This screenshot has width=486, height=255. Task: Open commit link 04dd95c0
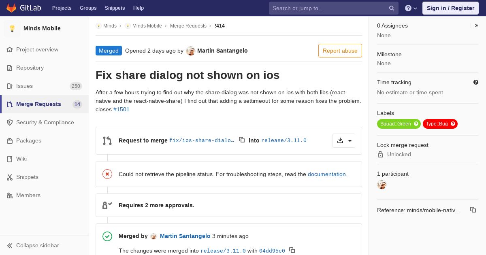(x=272, y=251)
